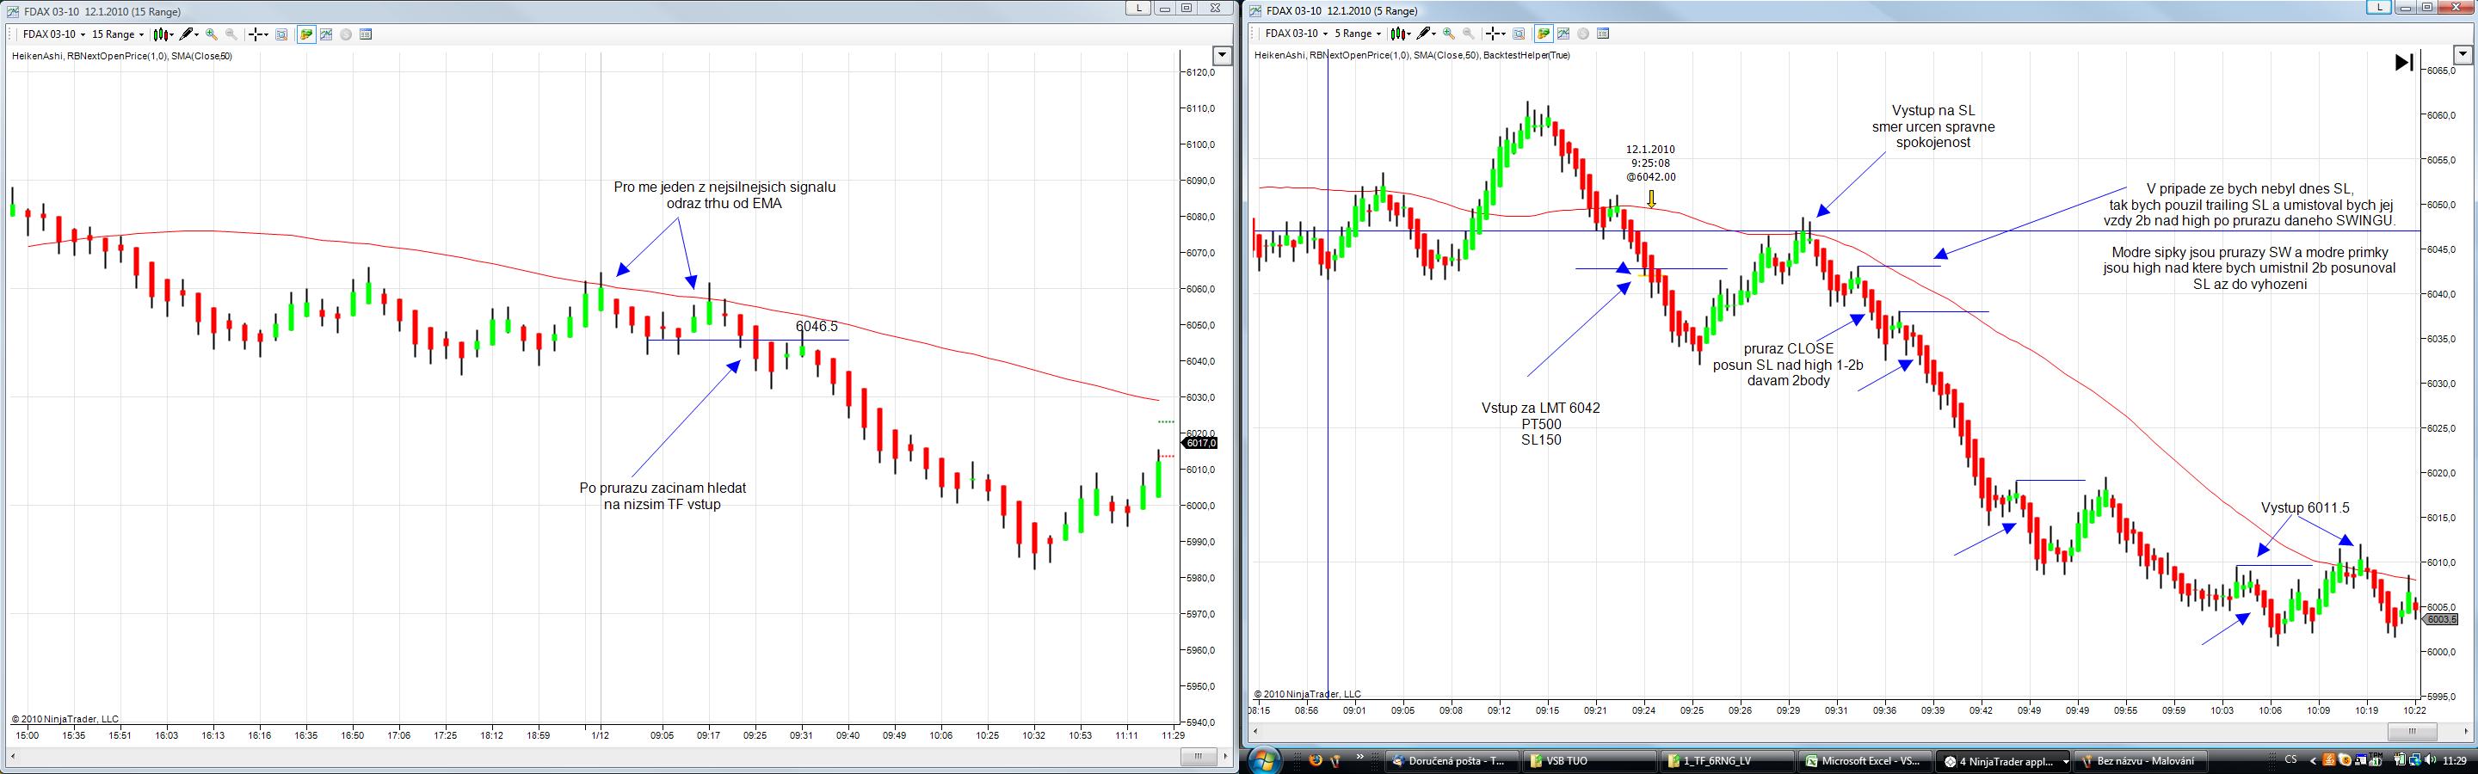Click 6017,0 price marker on 15 Range axis
The image size is (2478, 774).
pyautogui.click(x=1200, y=443)
